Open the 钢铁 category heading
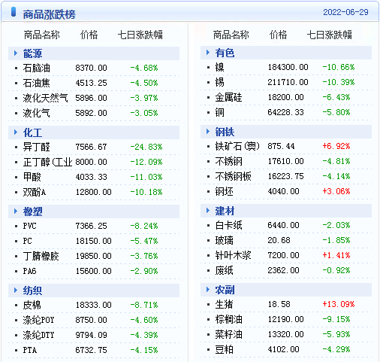 [x=225, y=132]
